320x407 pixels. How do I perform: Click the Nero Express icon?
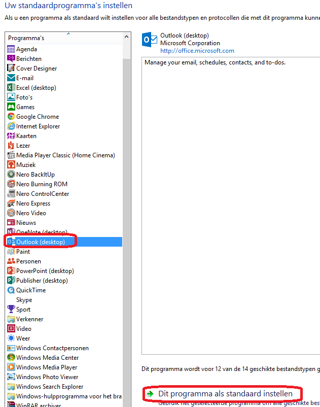point(11,203)
